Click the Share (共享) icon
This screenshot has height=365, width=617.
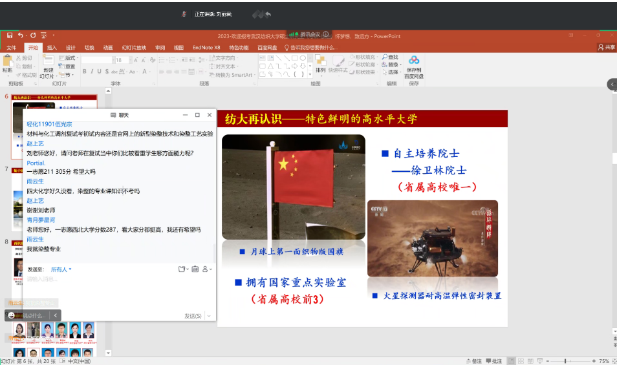pos(606,47)
